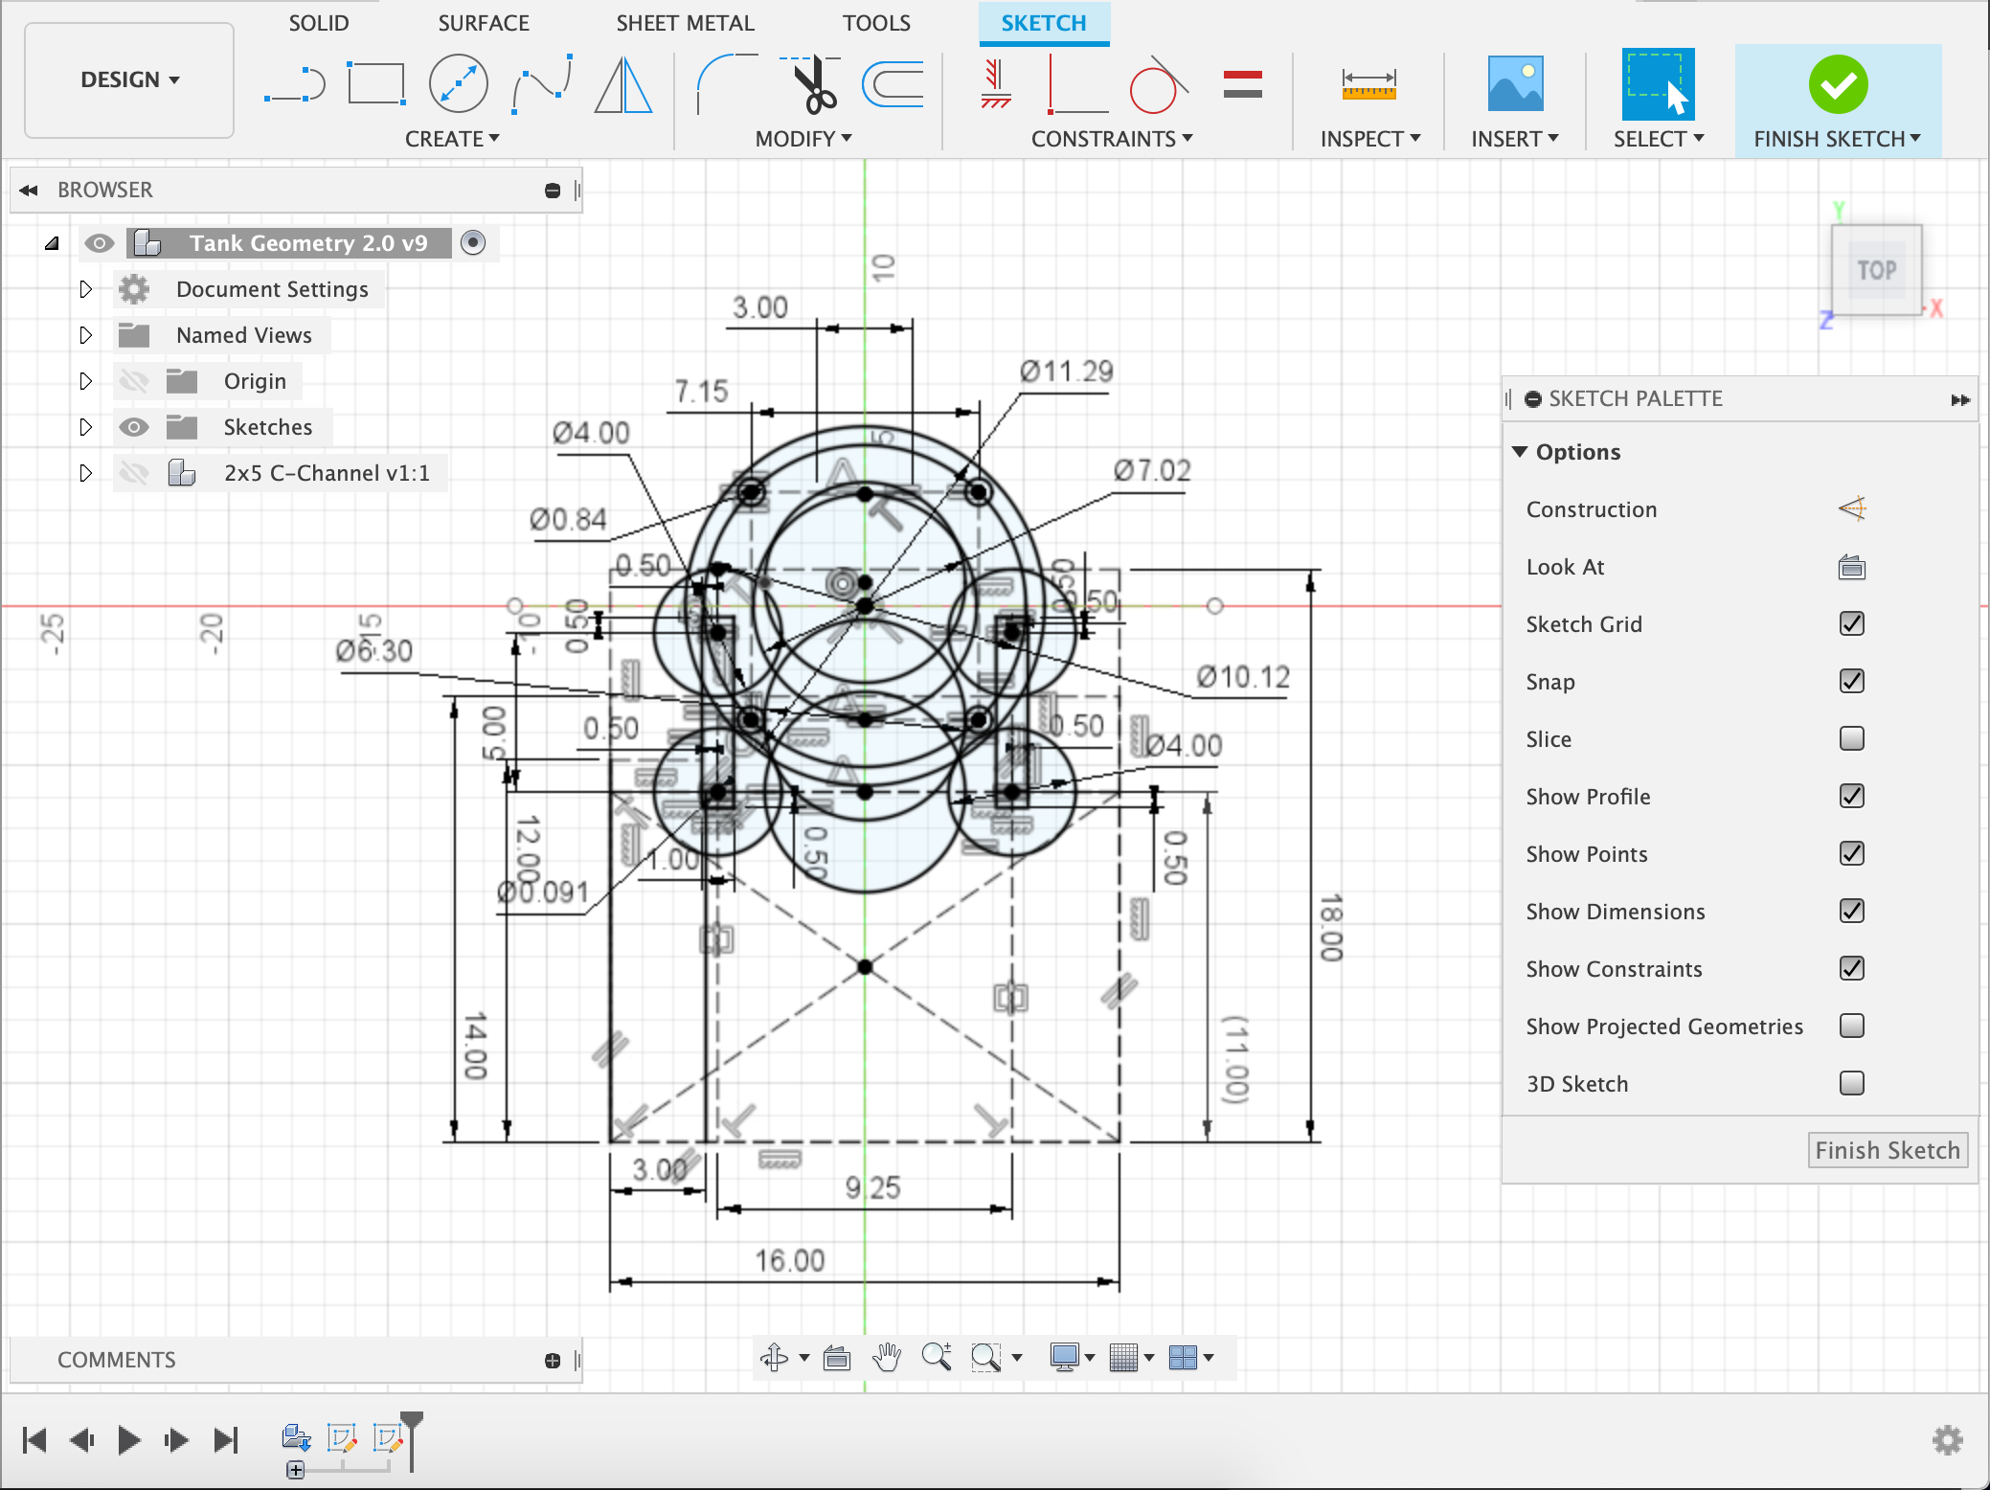Image resolution: width=1990 pixels, height=1490 pixels.
Task: Hide the Sketches folder with its eye toggle
Action: [135, 427]
